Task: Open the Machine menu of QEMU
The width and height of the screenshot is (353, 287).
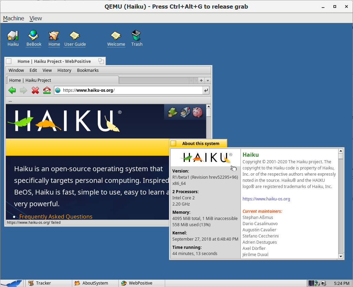Action: pos(13,18)
